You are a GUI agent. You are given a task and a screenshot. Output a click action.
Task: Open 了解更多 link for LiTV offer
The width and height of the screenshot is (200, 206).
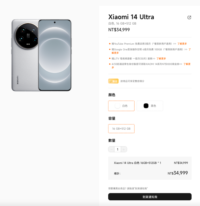point(161,58)
